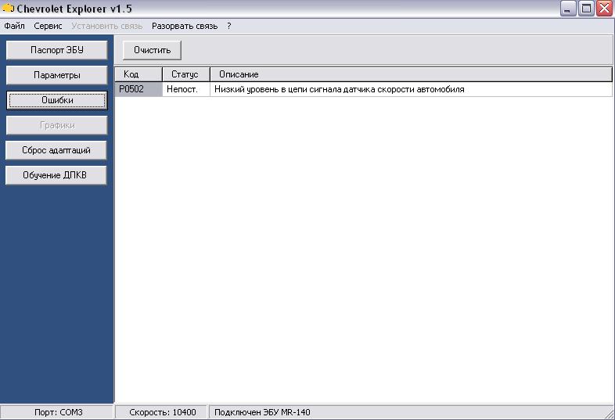Image resolution: width=615 pixels, height=420 pixels.
Task: Click the Порт: COM3 status bar panel
Action: [x=59, y=412]
